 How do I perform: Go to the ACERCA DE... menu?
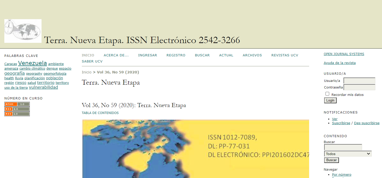[x=116, y=55]
